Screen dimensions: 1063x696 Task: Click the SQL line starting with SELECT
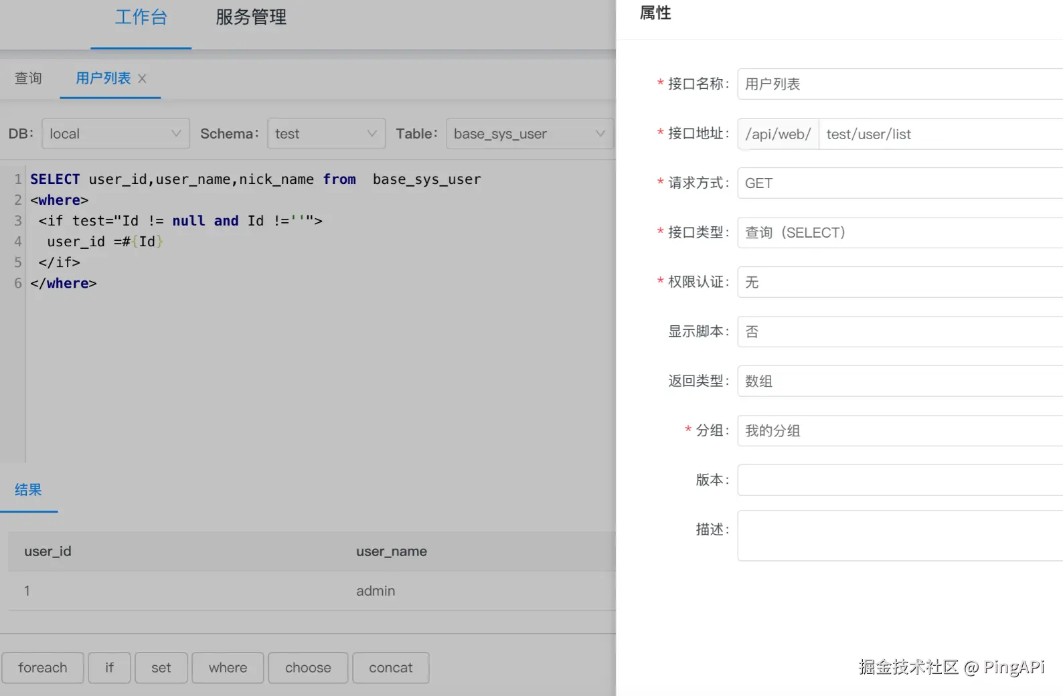(x=256, y=179)
